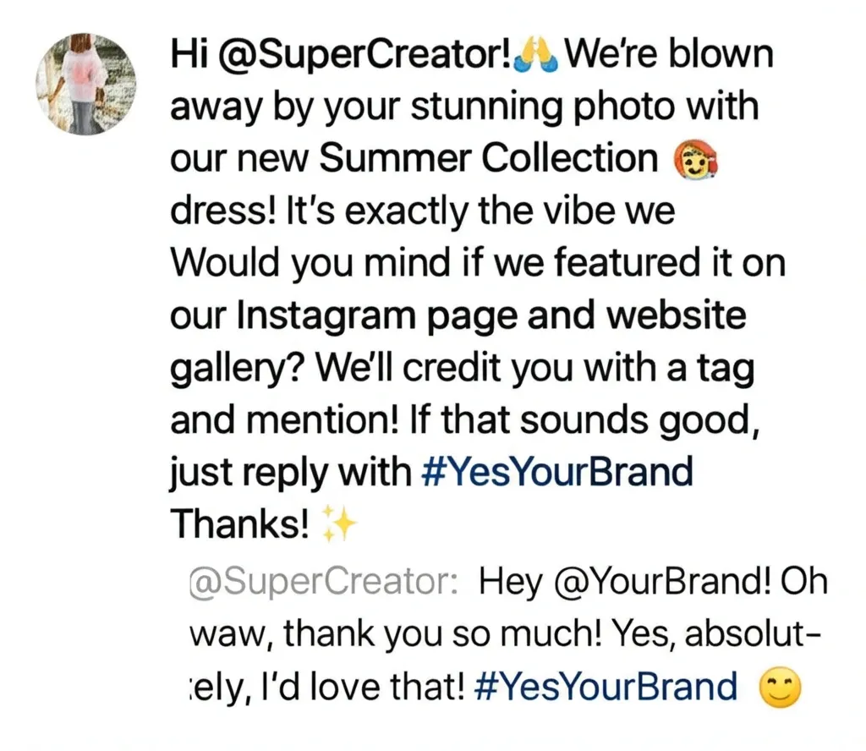
Task: Click the word "Instagram" in the comment
Action: [326, 316]
